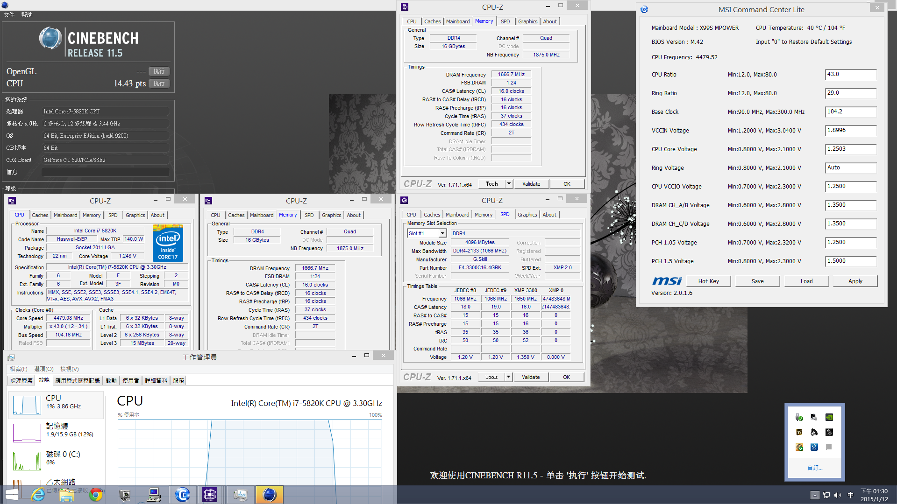Click Save in MSI Command Center
This screenshot has height=504, width=897.
(758, 281)
